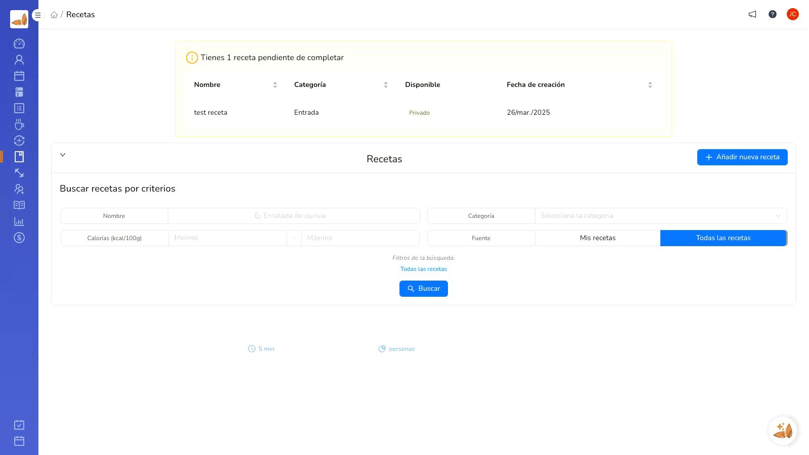Screen dimensions: 809x455
Task: Click the '5 min' time label
Action: coord(261,349)
